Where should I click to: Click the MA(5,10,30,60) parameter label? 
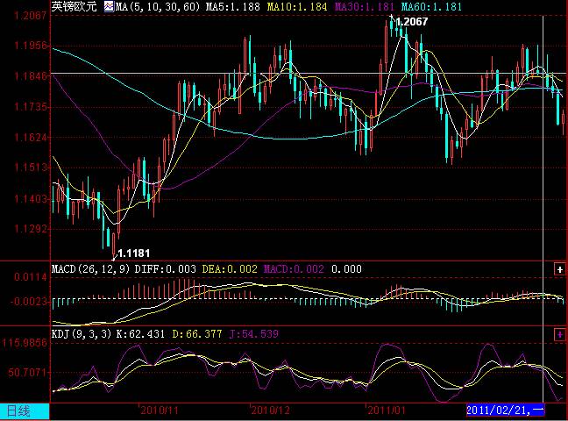(158, 6)
